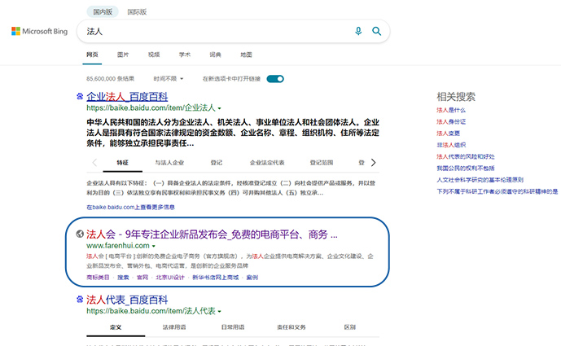The height and width of the screenshot is (346, 561).
Task: Open the 企业法人_百度百科 result title
Action: pos(127,97)
